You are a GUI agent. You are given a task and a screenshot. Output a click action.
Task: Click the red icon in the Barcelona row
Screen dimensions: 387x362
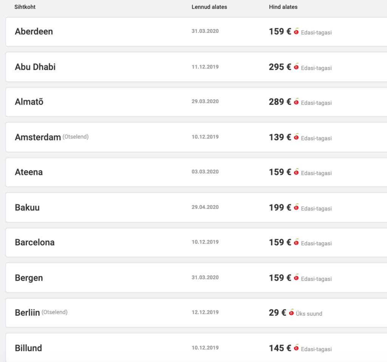pyautogui.click(x=296, y=243)
